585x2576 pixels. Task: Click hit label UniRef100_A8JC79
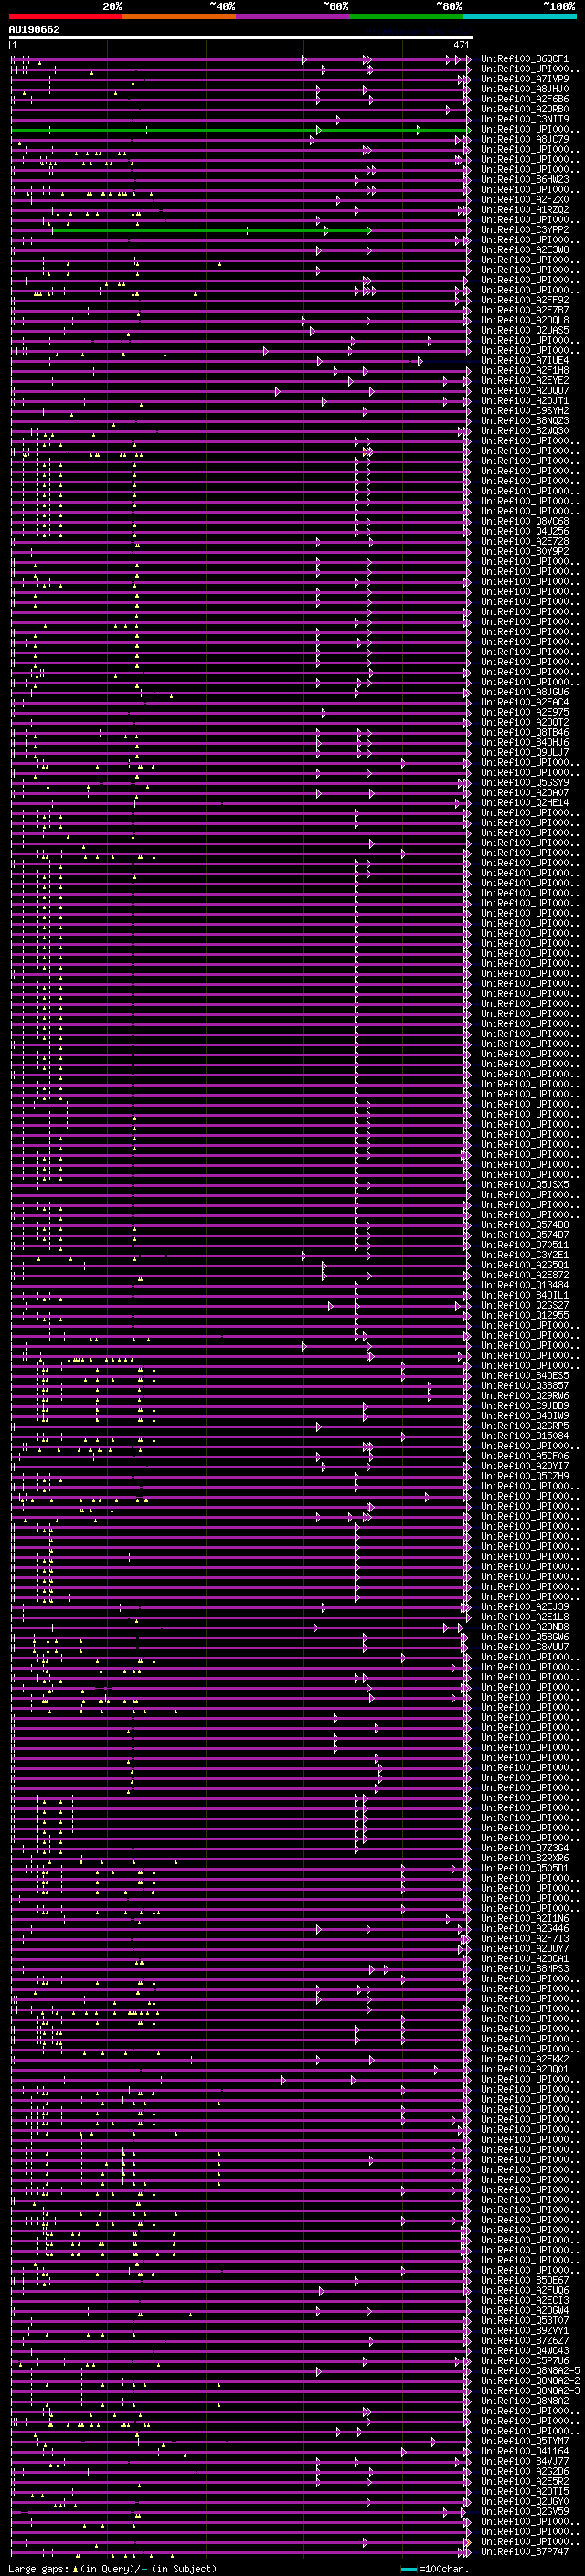coord(525,139)
